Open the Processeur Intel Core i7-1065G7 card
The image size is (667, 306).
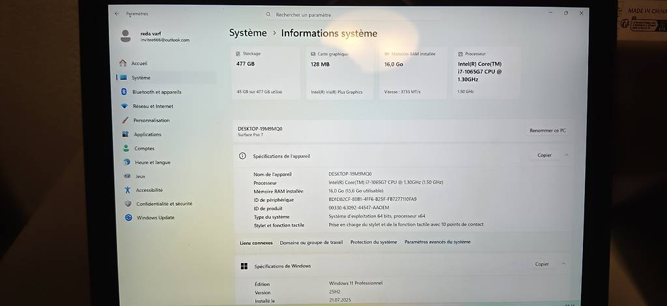click(487, 73)
